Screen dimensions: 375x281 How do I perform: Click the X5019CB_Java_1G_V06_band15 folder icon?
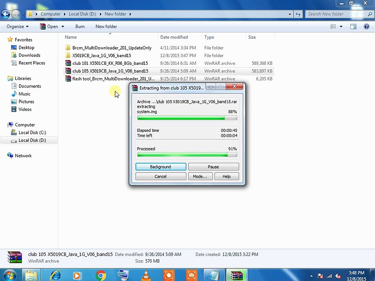pos(68,55)
